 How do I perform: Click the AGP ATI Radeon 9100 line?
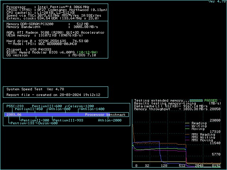[55, 33]
